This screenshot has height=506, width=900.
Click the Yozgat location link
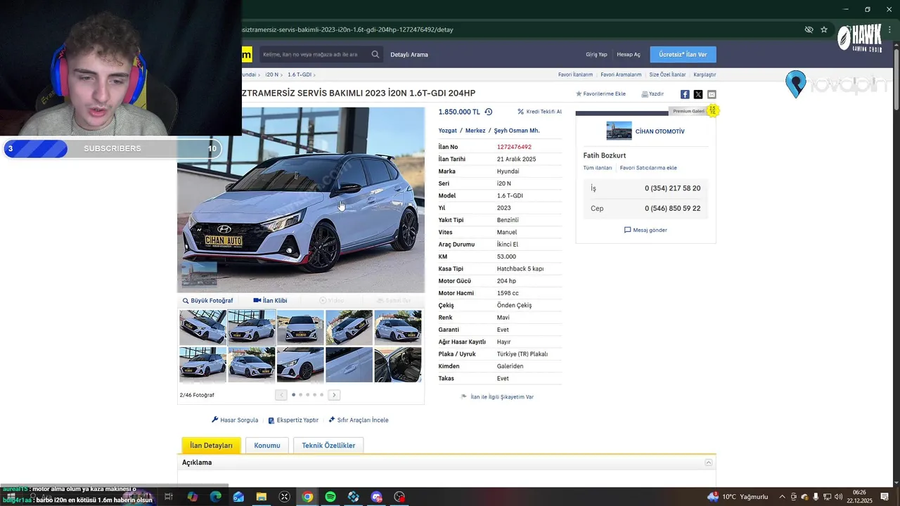click(448, 131)
